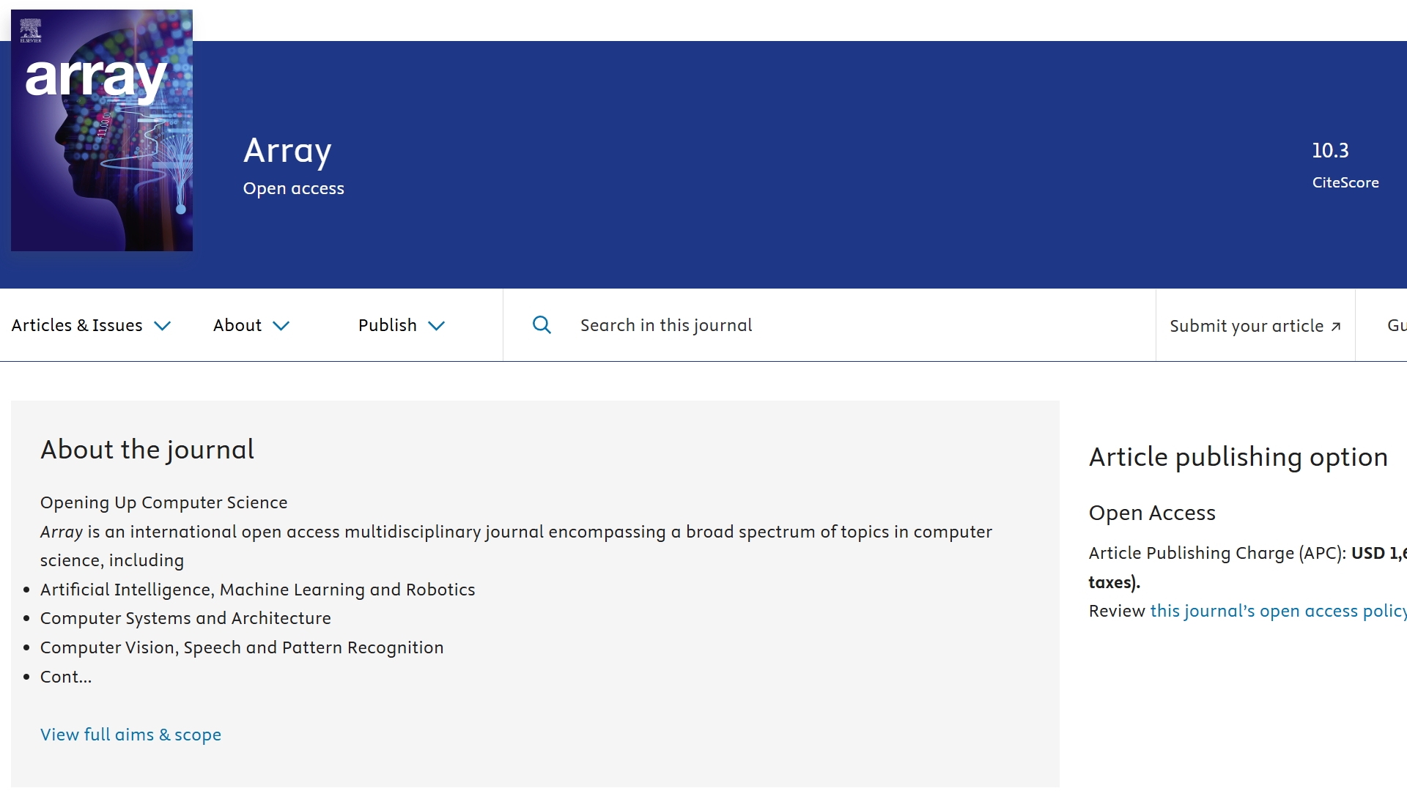Click the Array journal cover thumbnail
1407x791 pixels.
tap(102, 130)
